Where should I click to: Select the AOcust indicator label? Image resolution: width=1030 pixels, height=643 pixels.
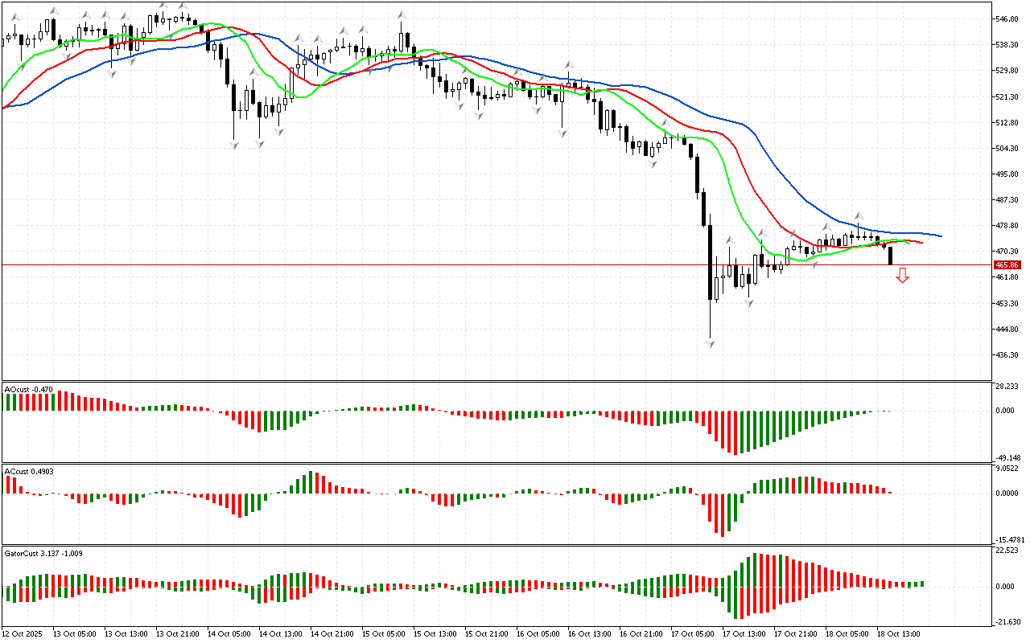29,390
